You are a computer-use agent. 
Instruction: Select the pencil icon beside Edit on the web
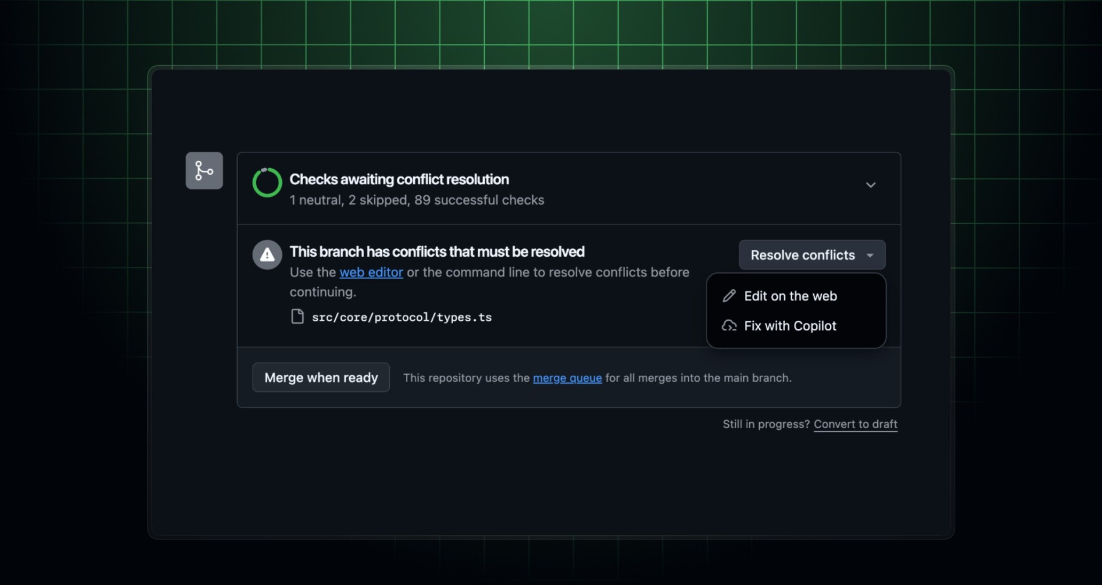(x=729, y=295)
